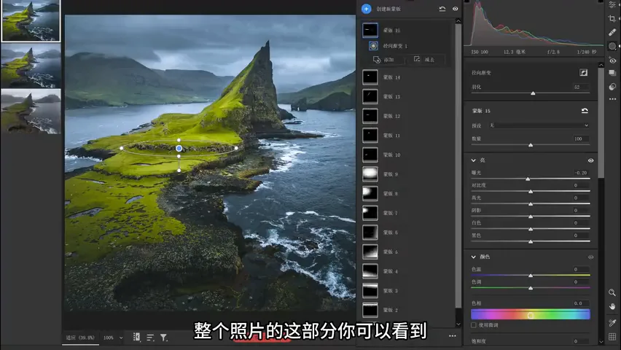Screen dimensions: 621x350
Task: Collapse the 亮 light section chevron
Action: 474,160
